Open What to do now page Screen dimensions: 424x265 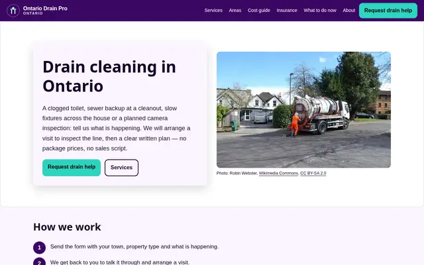pos(320,11)
